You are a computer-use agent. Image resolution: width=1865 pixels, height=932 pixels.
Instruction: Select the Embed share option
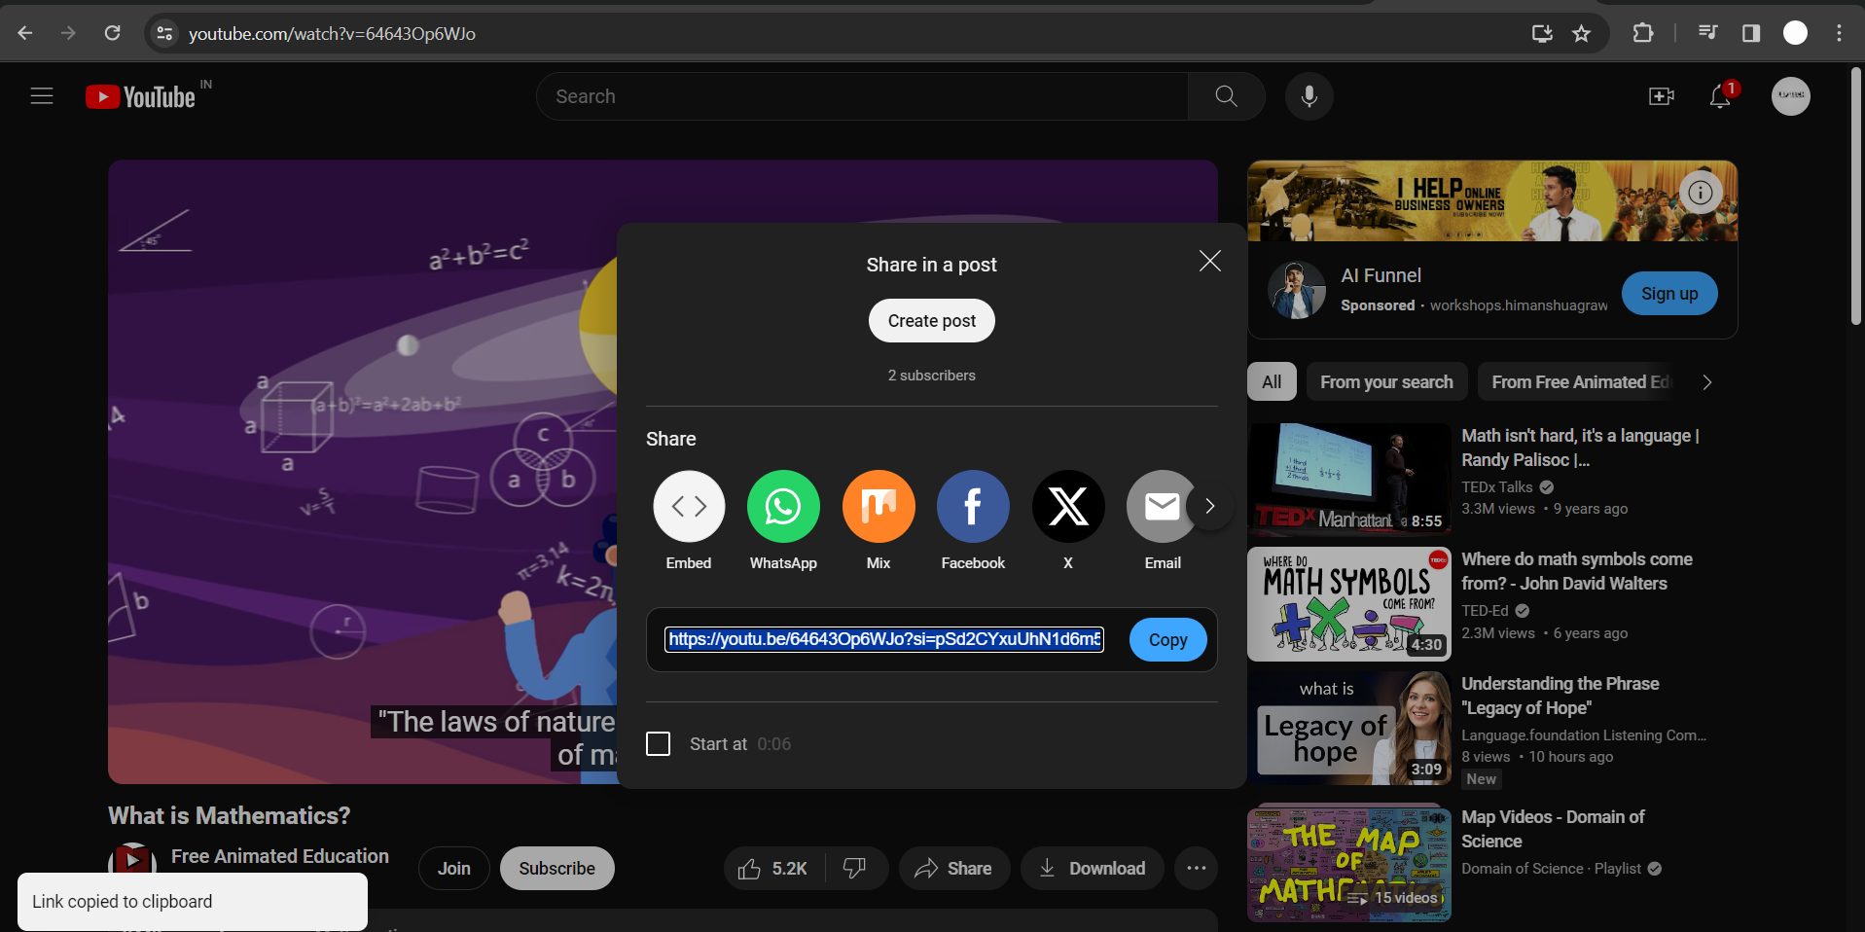click(x=689, y=507)
